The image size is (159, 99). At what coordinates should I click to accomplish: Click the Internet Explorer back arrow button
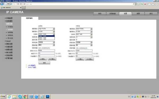click(2, 4)
